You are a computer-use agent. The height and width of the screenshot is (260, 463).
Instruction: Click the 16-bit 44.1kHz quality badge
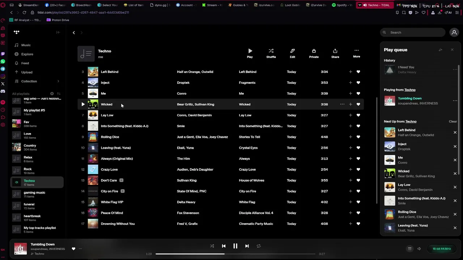pos(442,248)
